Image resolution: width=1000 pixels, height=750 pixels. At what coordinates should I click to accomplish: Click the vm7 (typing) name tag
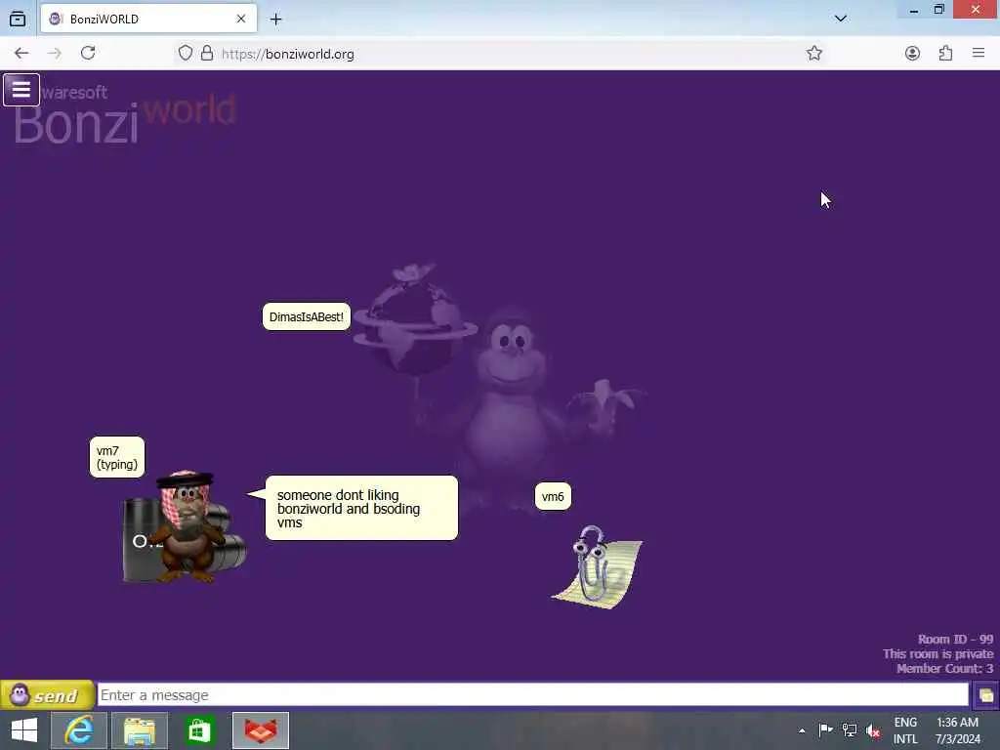tap(117, 457)
